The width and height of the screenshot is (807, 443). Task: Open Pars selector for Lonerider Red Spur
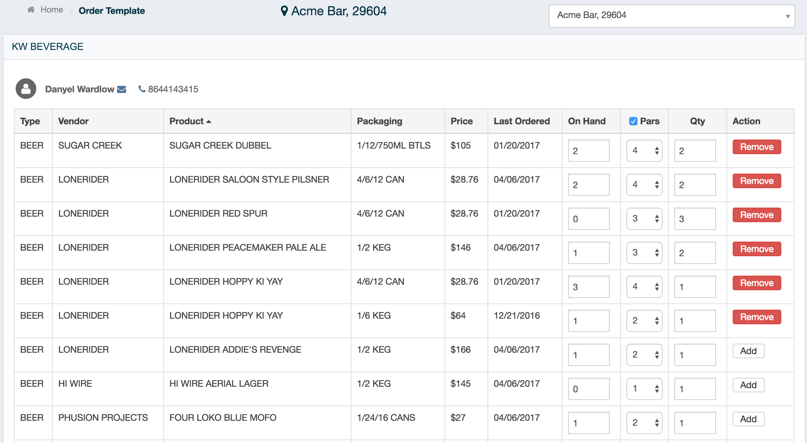point(644,219)
